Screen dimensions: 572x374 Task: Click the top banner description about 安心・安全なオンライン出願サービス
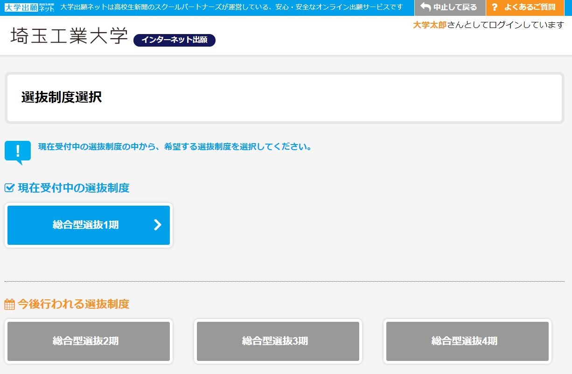click(x=231, y=7)
